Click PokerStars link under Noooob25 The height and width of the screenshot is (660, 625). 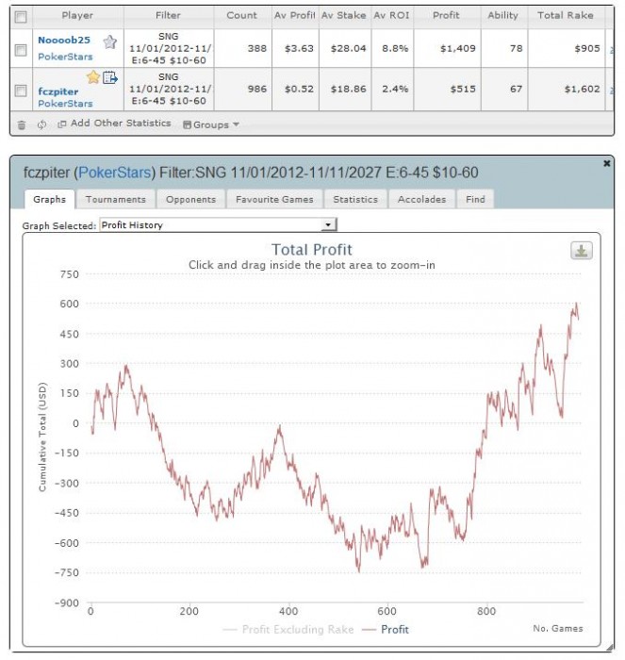65,57
